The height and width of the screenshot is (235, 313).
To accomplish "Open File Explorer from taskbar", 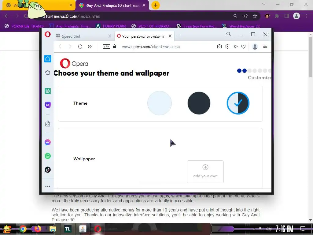I will [53, 229].
